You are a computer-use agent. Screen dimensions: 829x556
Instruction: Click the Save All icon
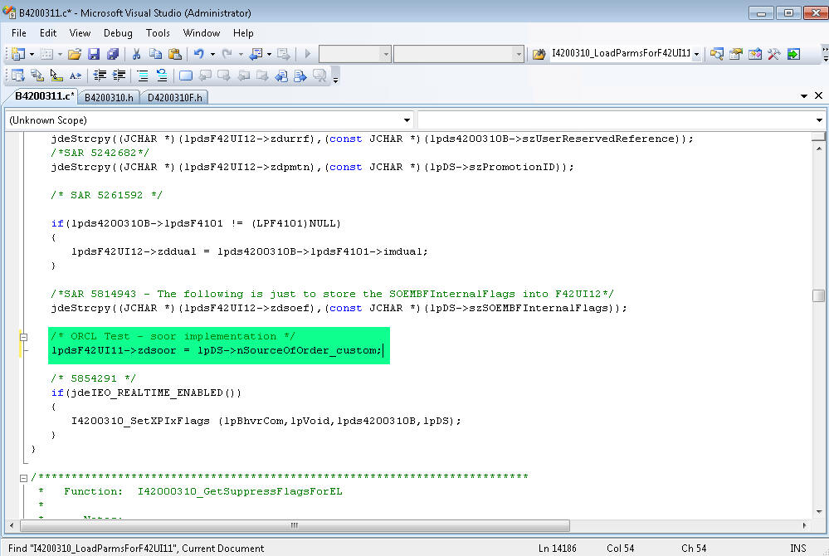(113, 54)
